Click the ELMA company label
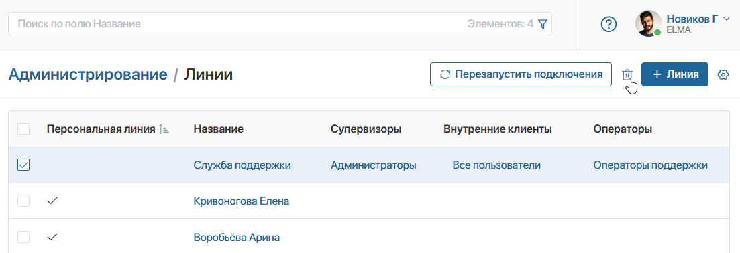This screenshot has width=740, height=253. [x=678, y=29]
